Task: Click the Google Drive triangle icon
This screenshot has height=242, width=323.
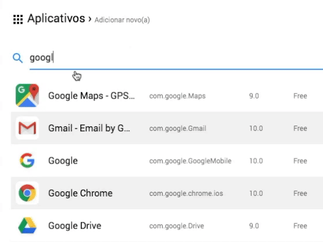Action: pos(27,225)
